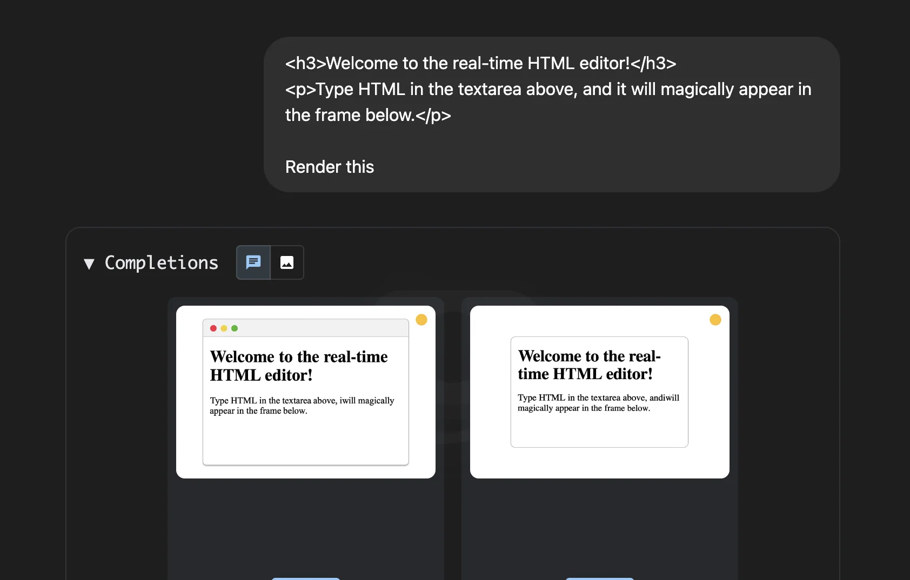Switch to the image view icon
The width and height of the screenshot is (910, 580).
287,262
